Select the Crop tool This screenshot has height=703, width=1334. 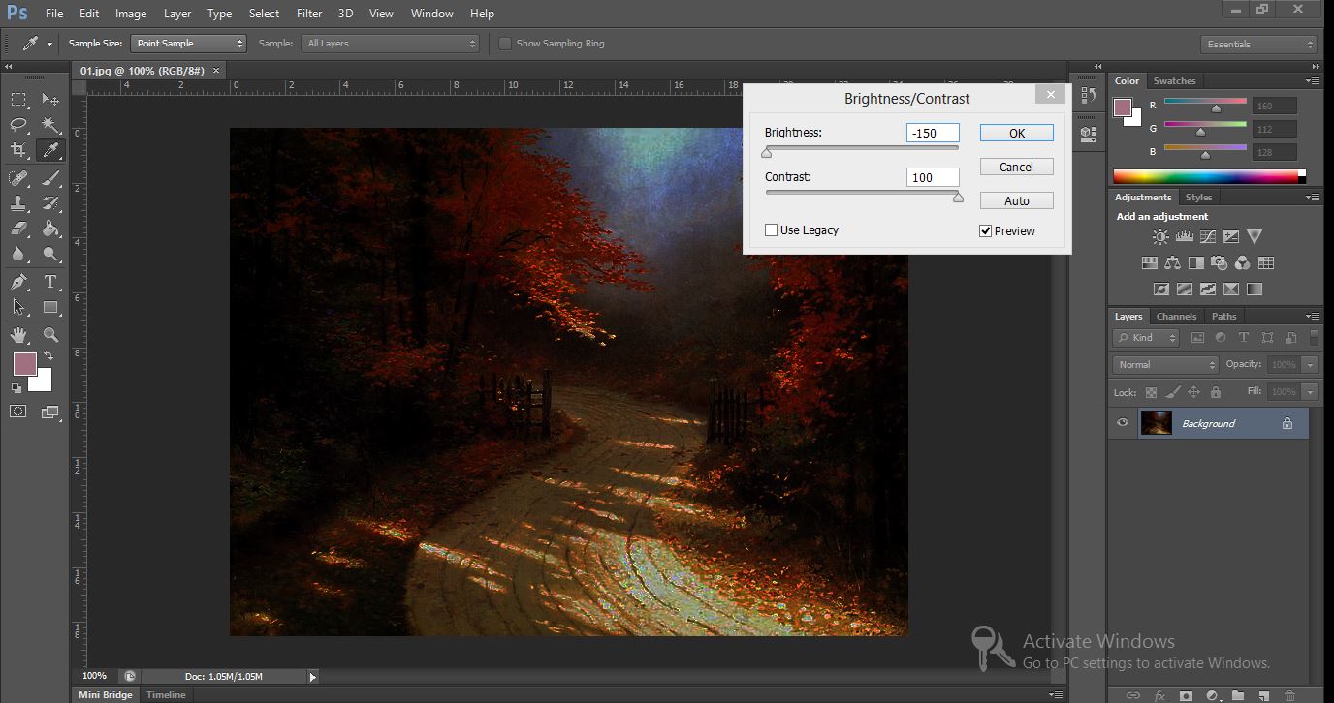18,150
